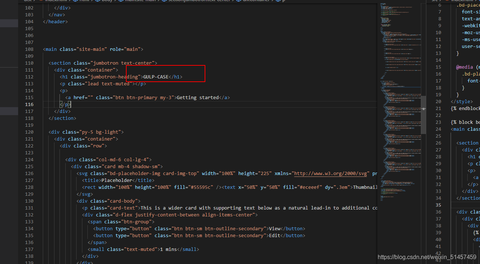480x264 pixels.
Task: Click role="main" attribute on main tag
Action: 125,49
